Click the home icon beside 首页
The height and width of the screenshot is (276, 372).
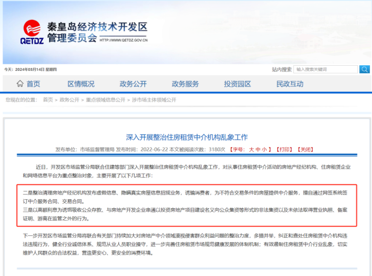tap(20, 84)
